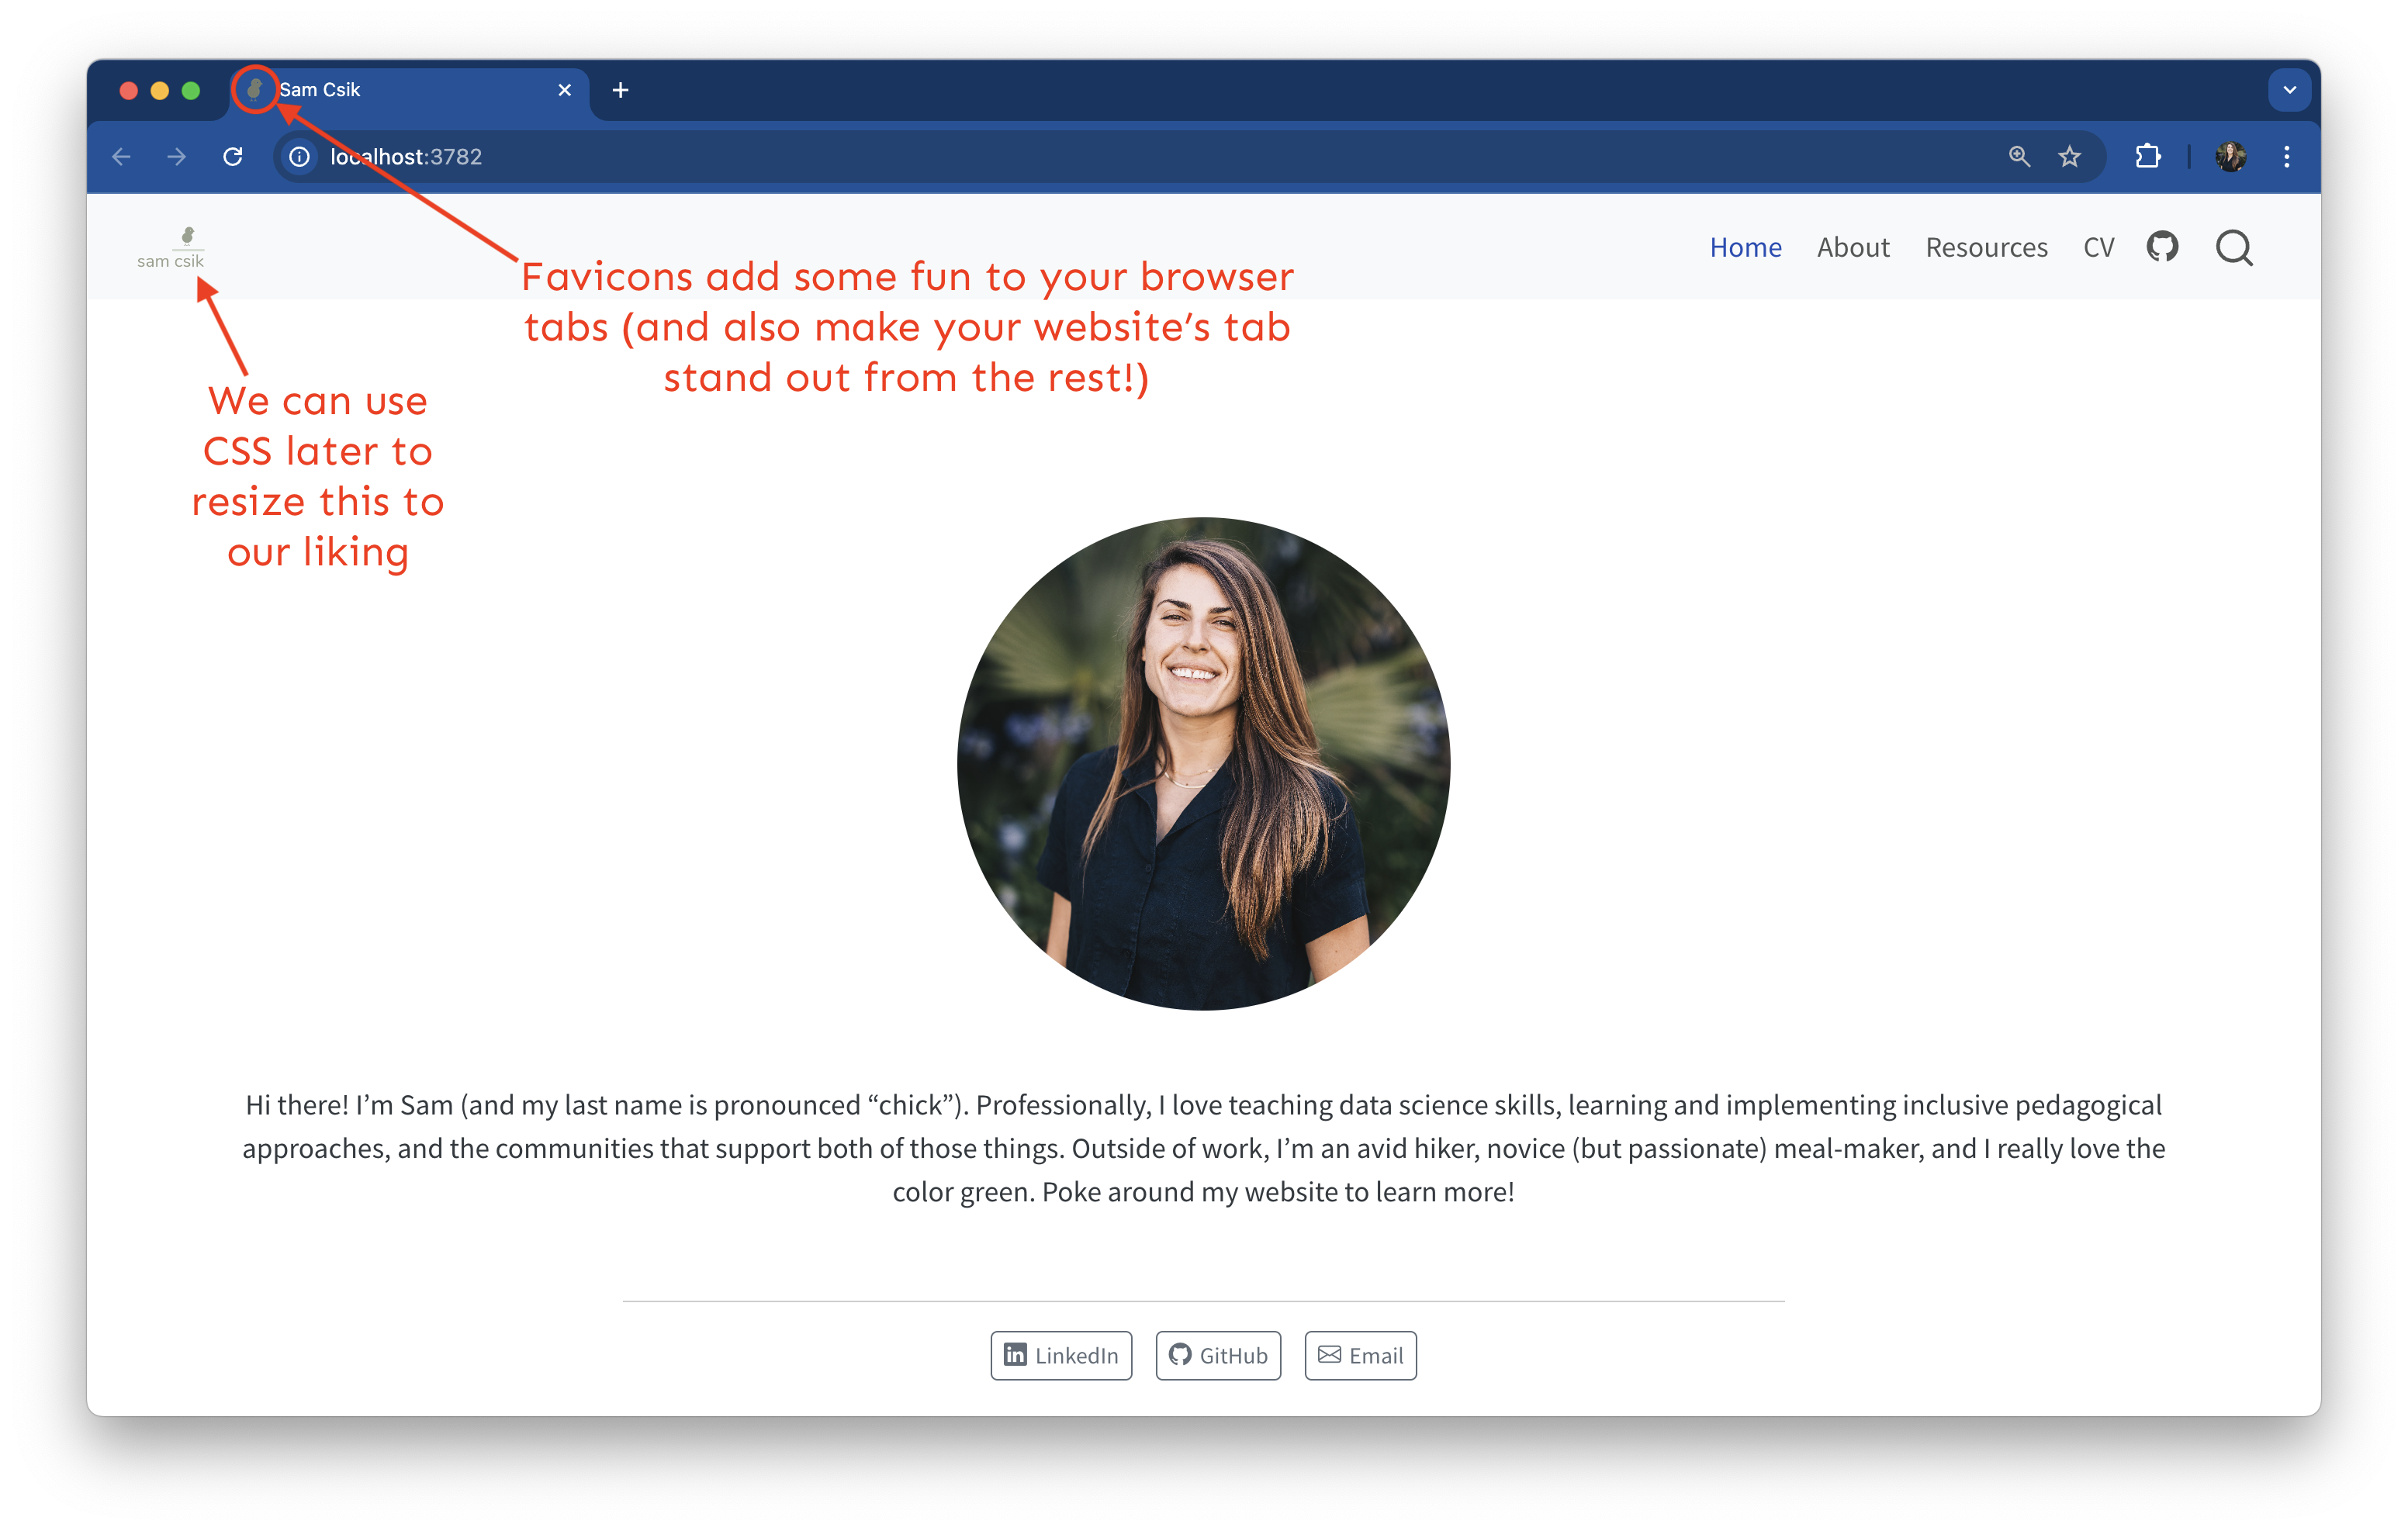The image size is (2408, 1531).
Task: Navigate to the About page
Action: tap(1852, 247)
